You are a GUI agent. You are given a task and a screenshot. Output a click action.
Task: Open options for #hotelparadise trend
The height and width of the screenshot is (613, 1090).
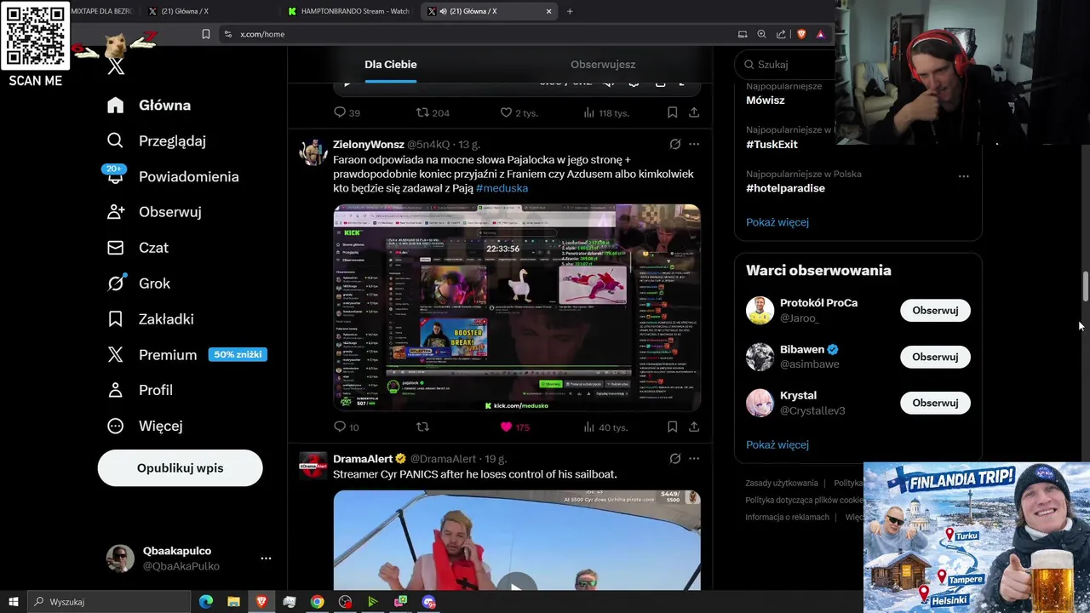coord(963,176)
